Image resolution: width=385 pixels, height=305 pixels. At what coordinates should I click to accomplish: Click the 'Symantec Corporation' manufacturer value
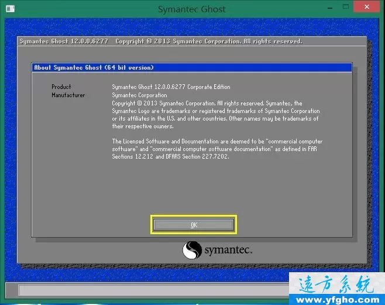[139, 95]
